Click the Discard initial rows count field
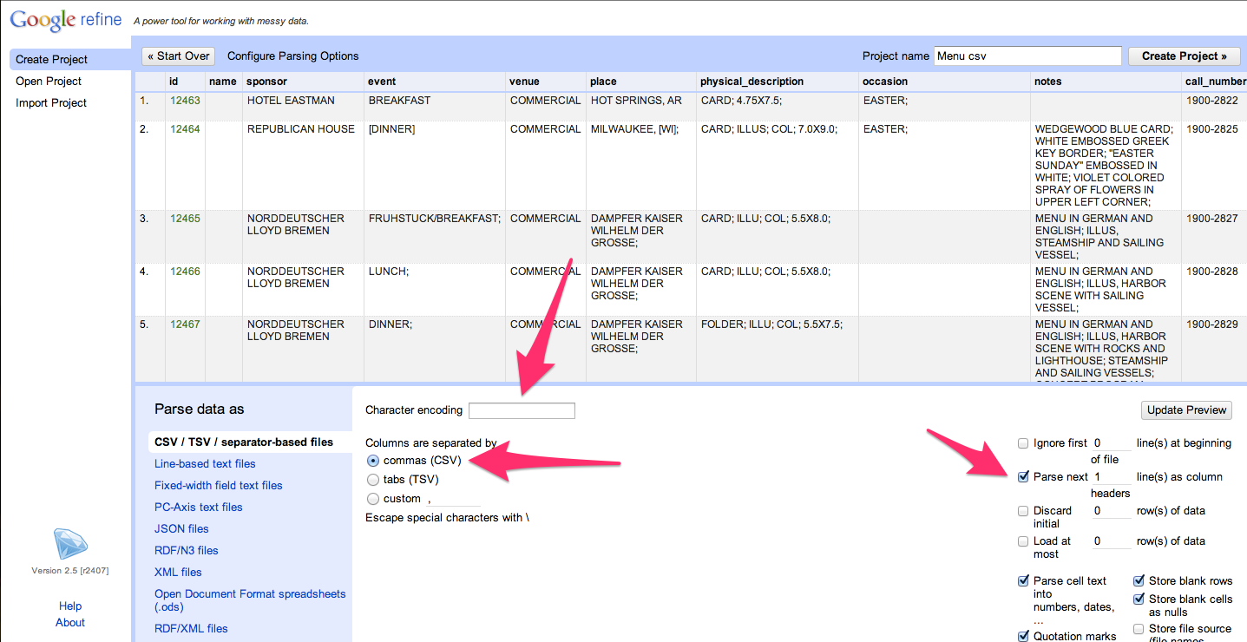The image size is (1247, 642). 1112,511
